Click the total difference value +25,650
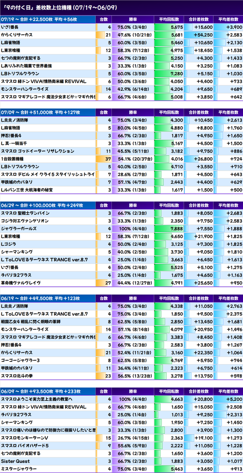This screenshot has height=473, width=243. tap(204, 282)
